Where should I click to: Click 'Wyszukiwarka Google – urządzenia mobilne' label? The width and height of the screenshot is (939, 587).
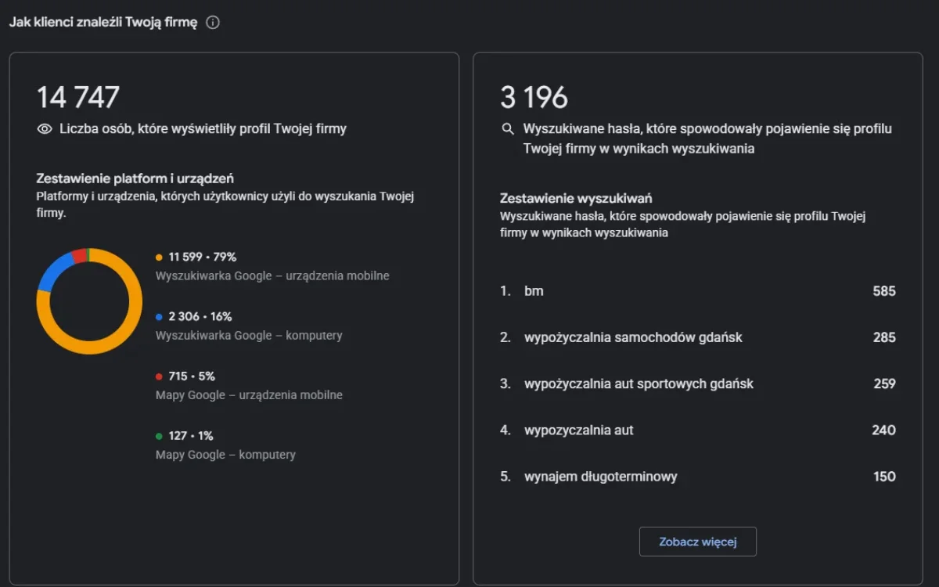[x=272, y=275]
